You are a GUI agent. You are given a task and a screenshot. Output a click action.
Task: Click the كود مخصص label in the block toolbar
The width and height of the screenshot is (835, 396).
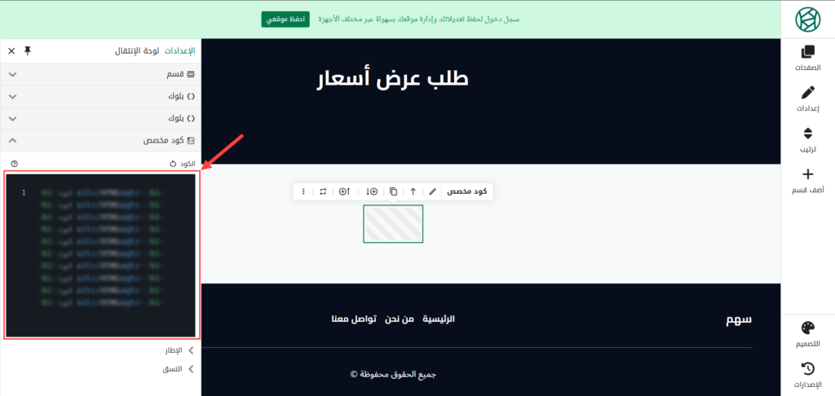pyautogui.click(x=467, y=191)
